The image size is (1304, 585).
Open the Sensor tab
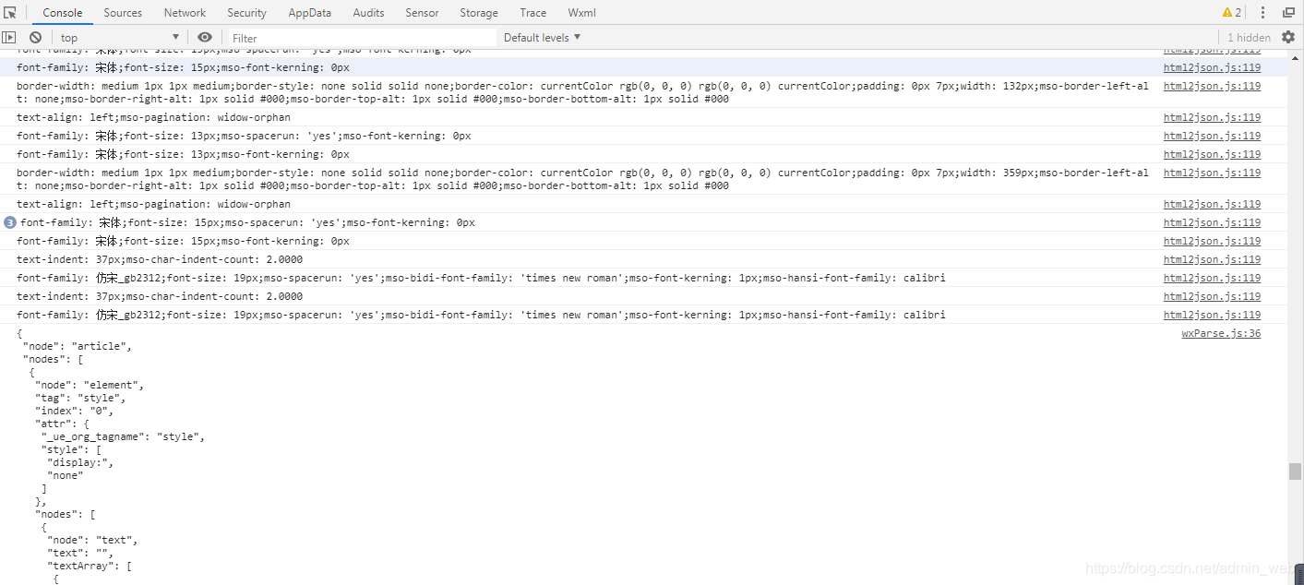[422, 13]
